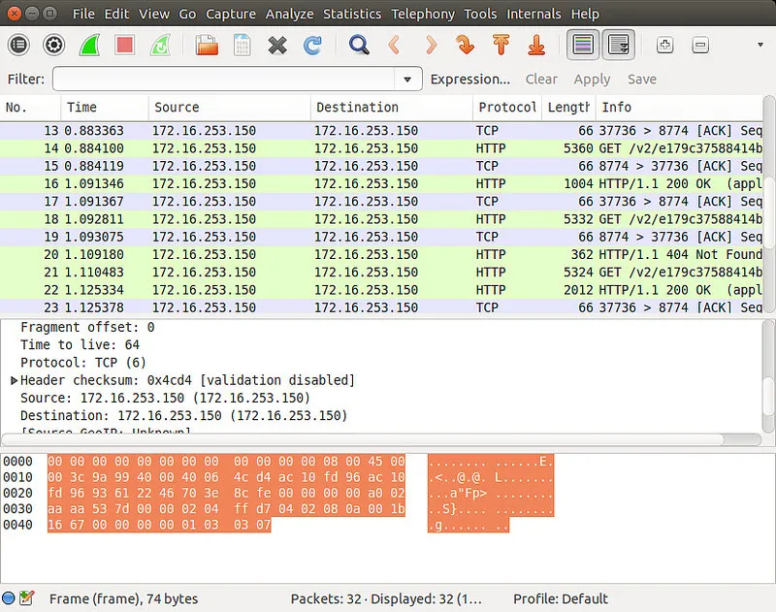Open the filter history dropdown
776x612 pixels.
click(408, 79)
